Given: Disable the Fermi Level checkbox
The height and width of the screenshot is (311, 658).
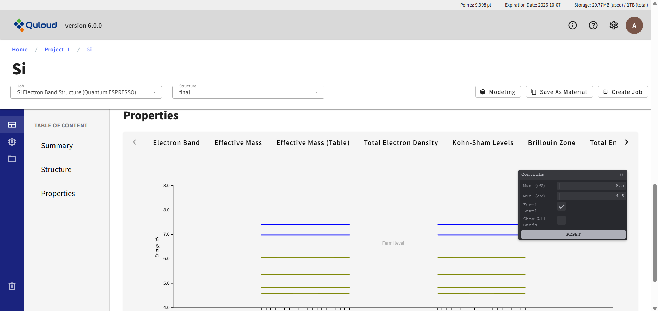Looking at the screenshot, I should point(561,207).
